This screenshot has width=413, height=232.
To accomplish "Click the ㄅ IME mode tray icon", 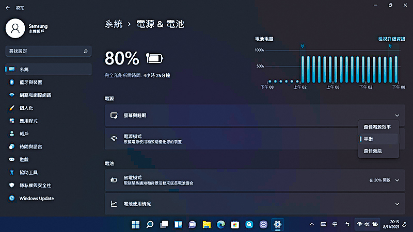I will pyautogui.click(x=347, y=224).
